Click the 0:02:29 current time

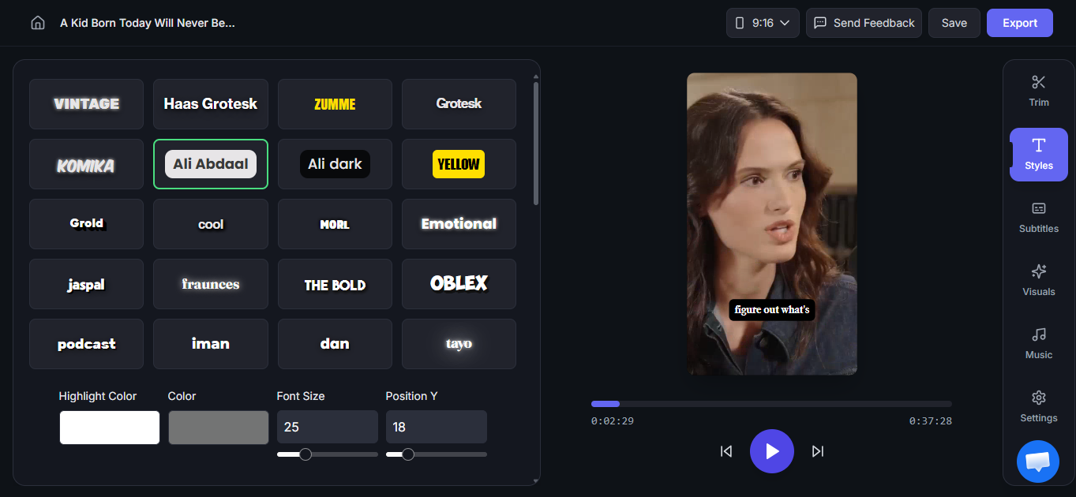pyautogui.click(x=613, y=421)
